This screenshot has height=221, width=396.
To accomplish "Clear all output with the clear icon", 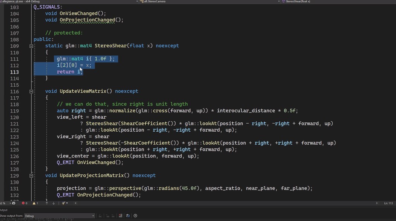I will coord(120,216).
